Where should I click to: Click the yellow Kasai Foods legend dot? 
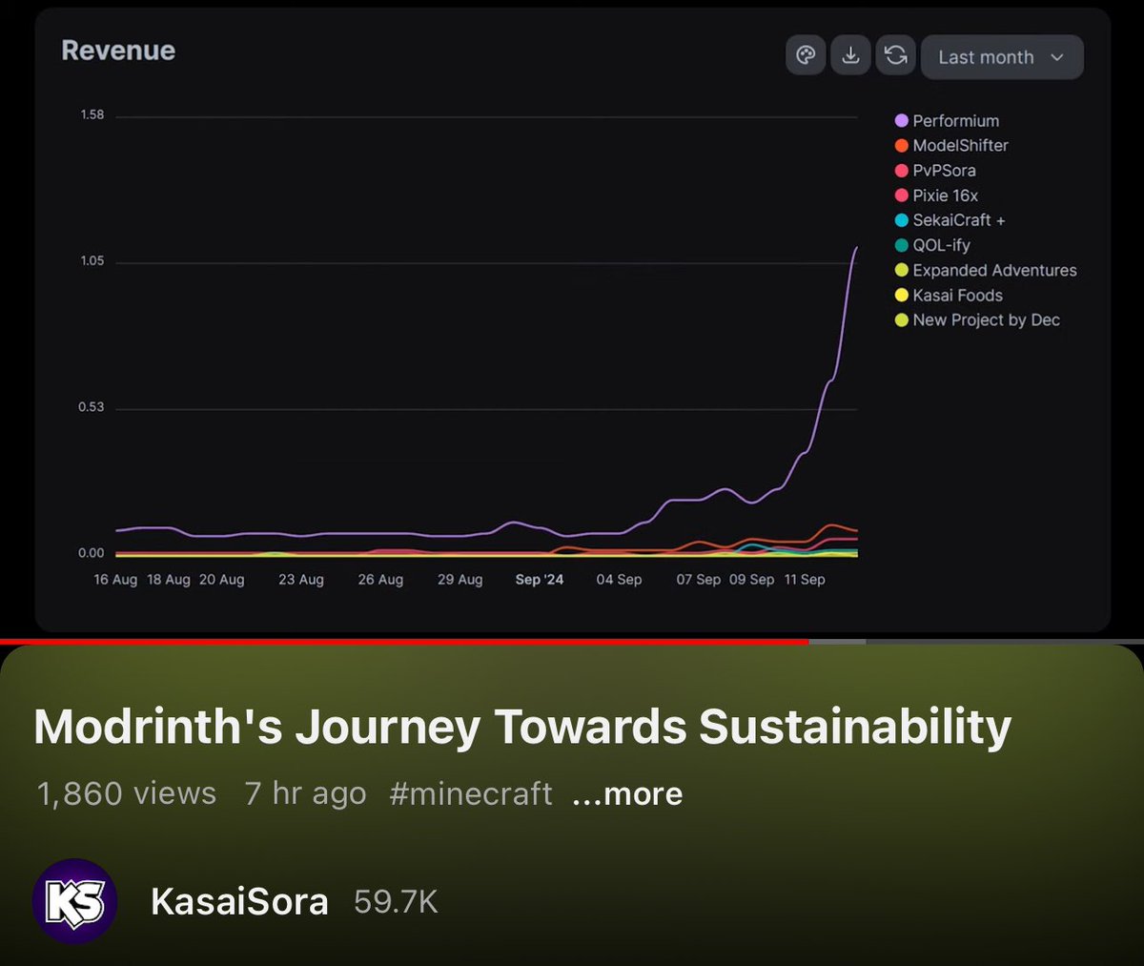click(901, 295)
